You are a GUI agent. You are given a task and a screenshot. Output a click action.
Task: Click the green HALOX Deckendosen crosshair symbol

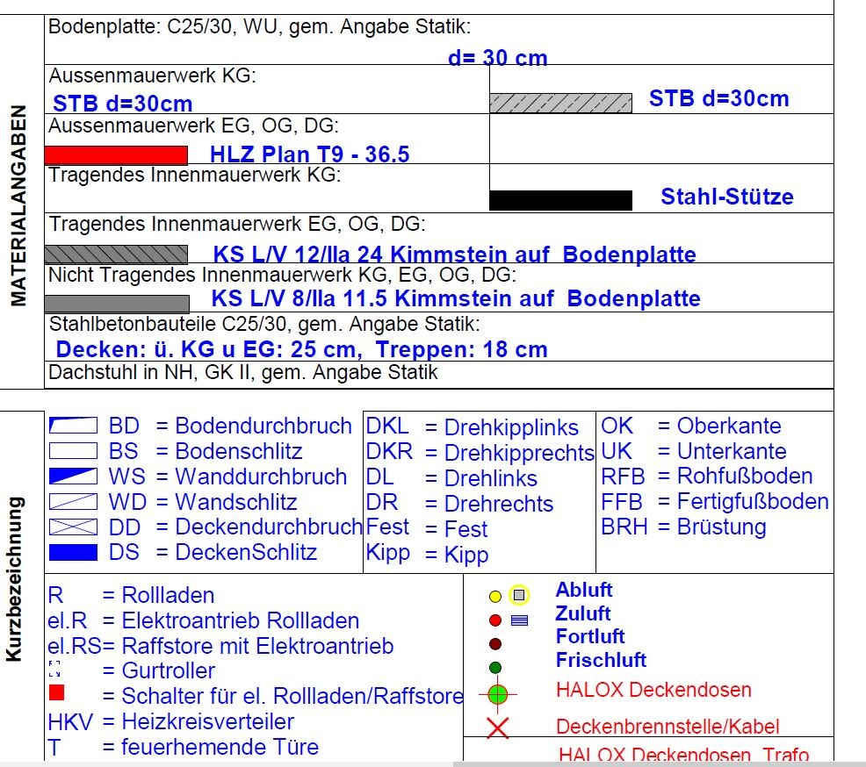(x=498, y=694)
